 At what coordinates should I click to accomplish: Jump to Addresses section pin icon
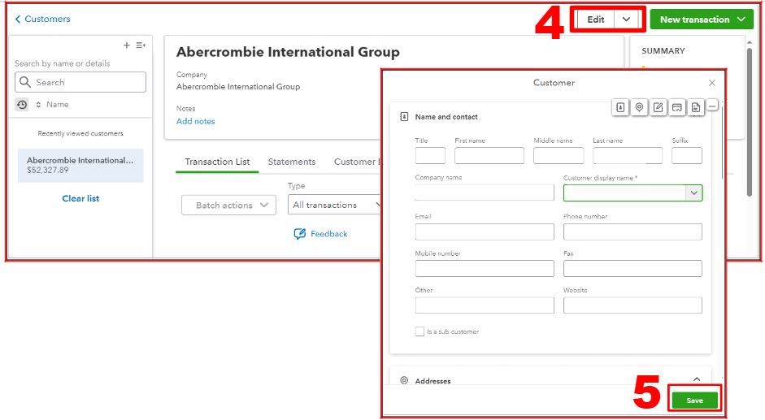pos(639,107)
